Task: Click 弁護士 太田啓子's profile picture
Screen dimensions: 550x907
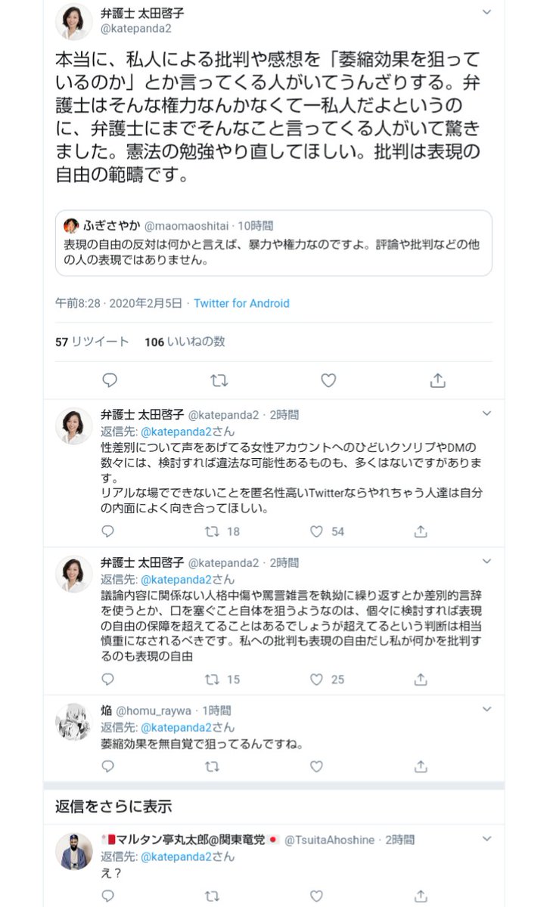Action: tap(73, 20)
